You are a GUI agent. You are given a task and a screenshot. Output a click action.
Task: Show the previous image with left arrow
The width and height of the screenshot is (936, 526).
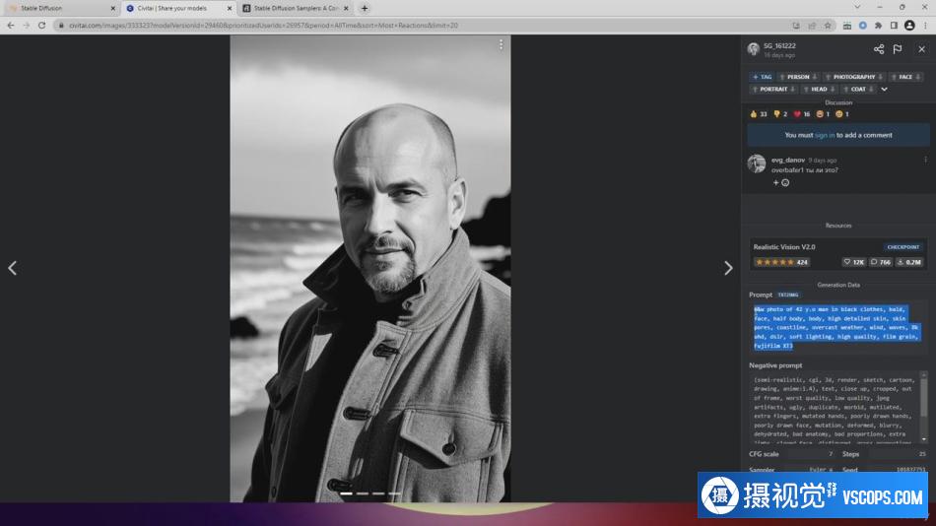(13, 268)
